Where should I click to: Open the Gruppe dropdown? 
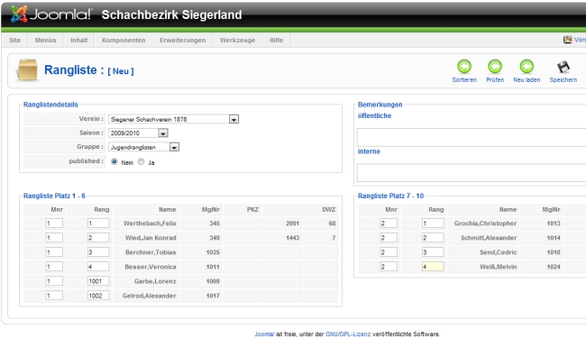pos(144,147)
